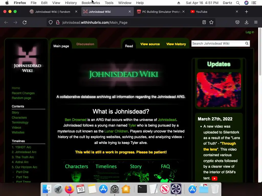Open Finder from the dock
Viewport: 262px width, 196px height.
[47, 189]
